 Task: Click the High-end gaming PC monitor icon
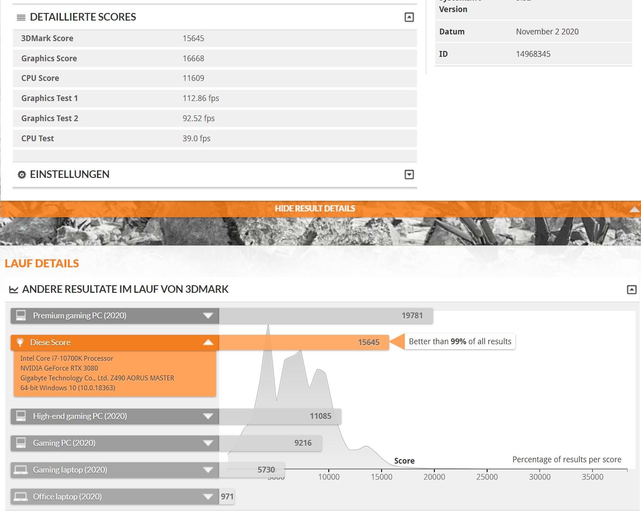(x=21, y=416)
